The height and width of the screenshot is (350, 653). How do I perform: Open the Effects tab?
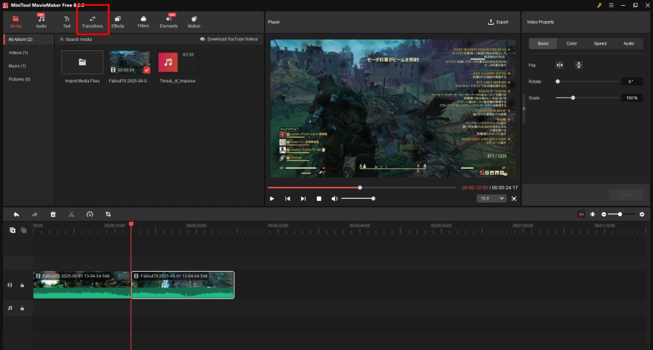pyautogui.click(x=118, y=22)
